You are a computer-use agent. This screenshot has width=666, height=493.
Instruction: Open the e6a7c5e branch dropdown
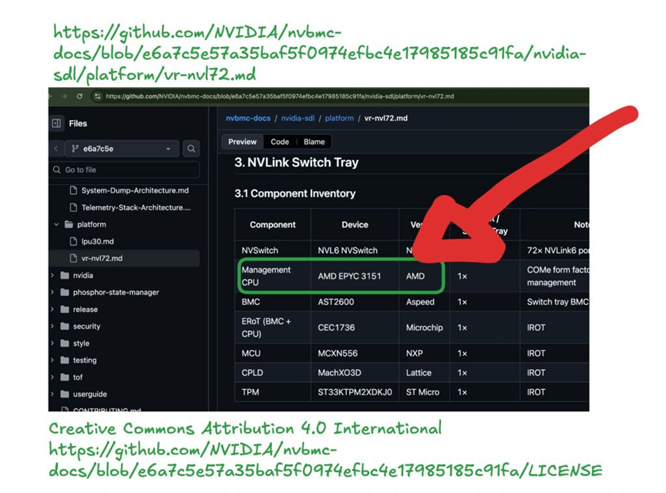(x=122, y=149)
